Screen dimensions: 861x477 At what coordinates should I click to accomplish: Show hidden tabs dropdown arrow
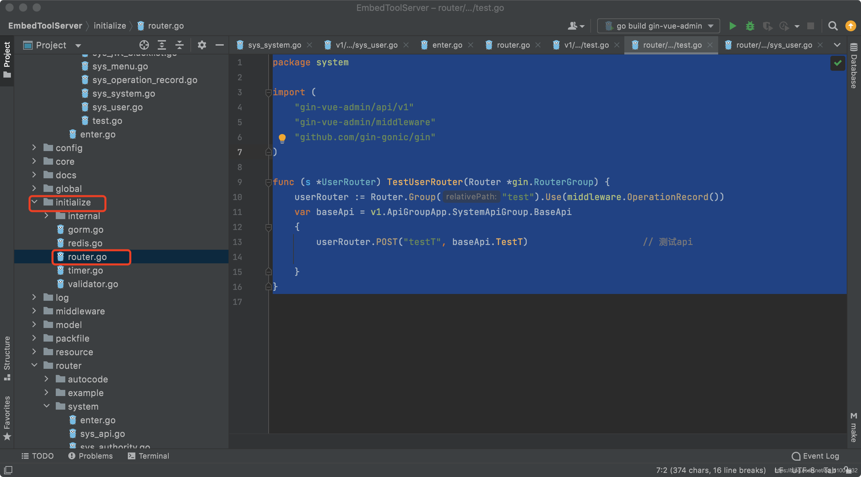point(837,45)
